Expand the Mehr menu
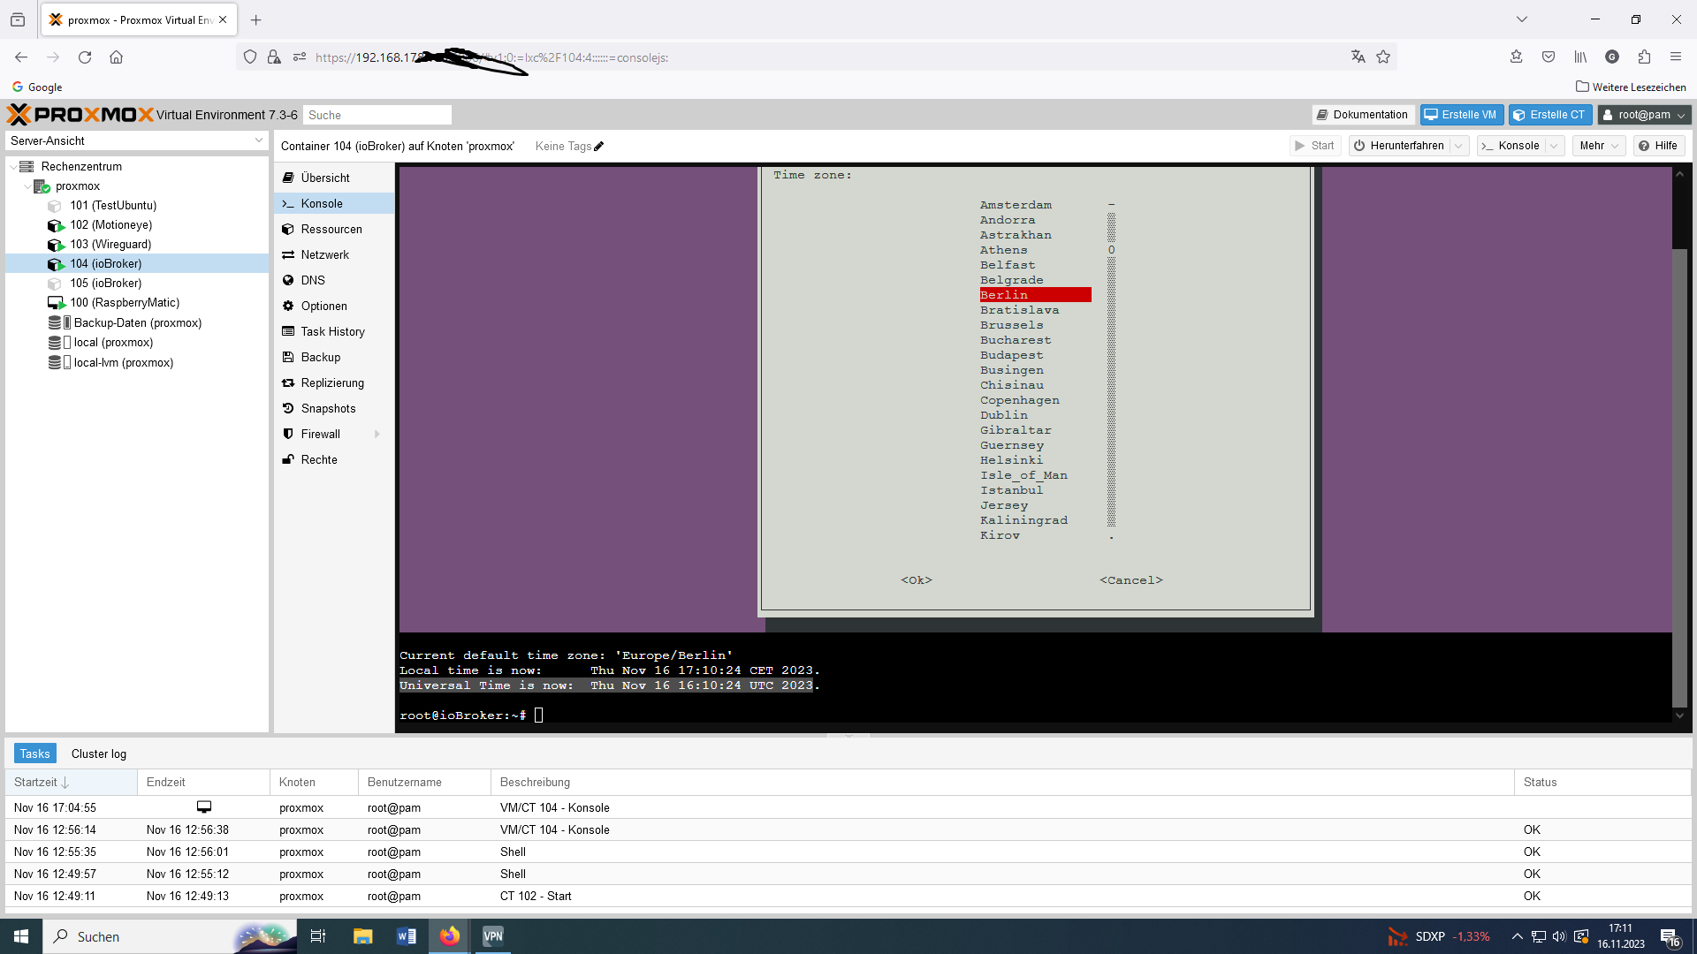Image resolution: width=1697 pixels, height=954 pixels. click(1599, 146)
